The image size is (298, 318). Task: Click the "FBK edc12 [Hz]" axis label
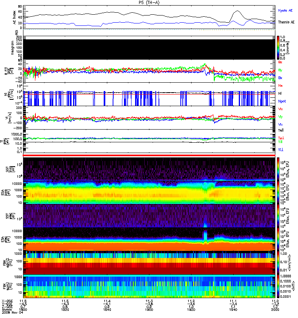(x=8, y=262)
